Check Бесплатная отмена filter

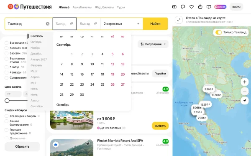(x=6, y=59)
